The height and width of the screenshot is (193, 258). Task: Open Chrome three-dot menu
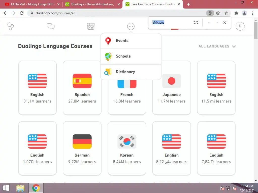pos(252,13)
